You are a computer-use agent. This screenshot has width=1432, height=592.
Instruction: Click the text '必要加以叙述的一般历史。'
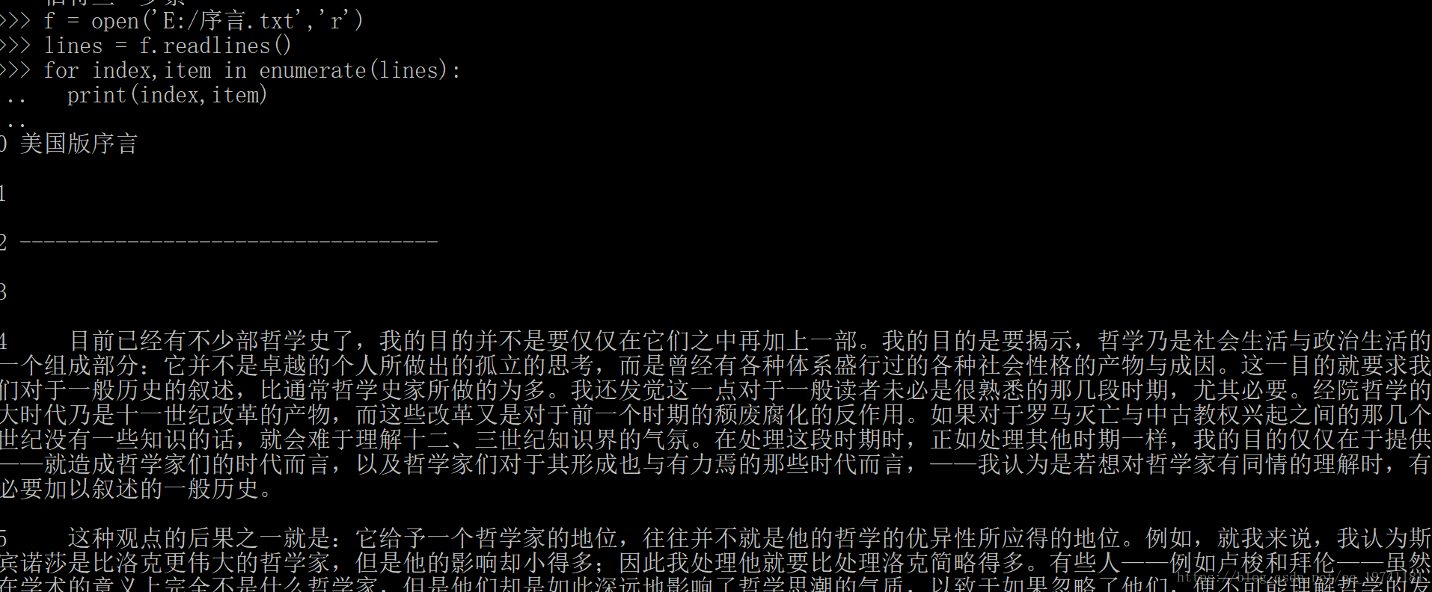point(138,489)
